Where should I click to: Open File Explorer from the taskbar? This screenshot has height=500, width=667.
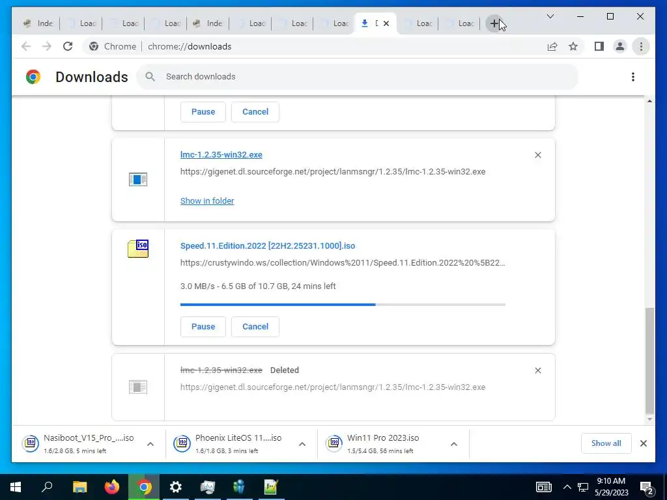coord(79,487)
